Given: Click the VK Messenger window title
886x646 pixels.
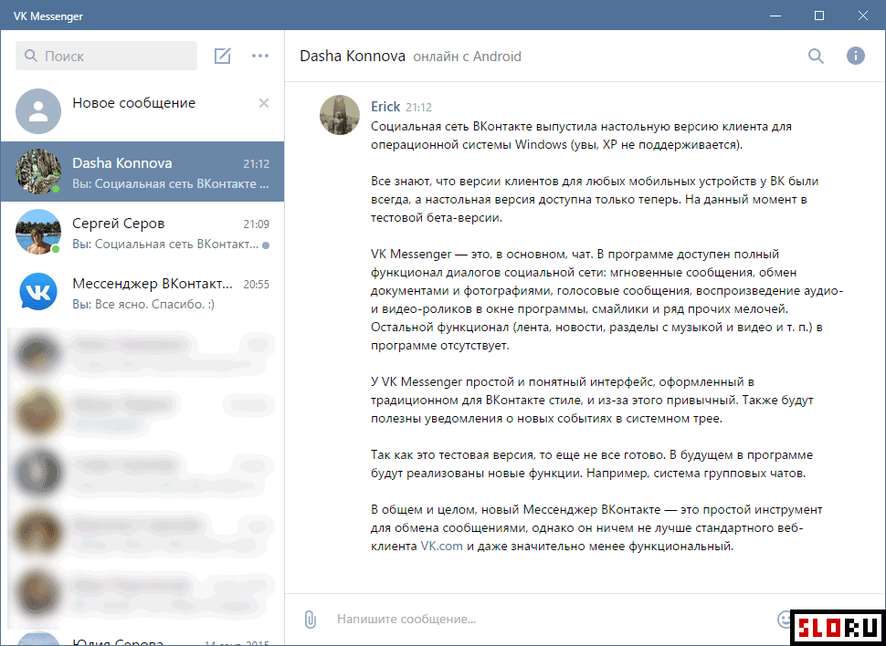Looking at the screenshot, I should (48, 16).
